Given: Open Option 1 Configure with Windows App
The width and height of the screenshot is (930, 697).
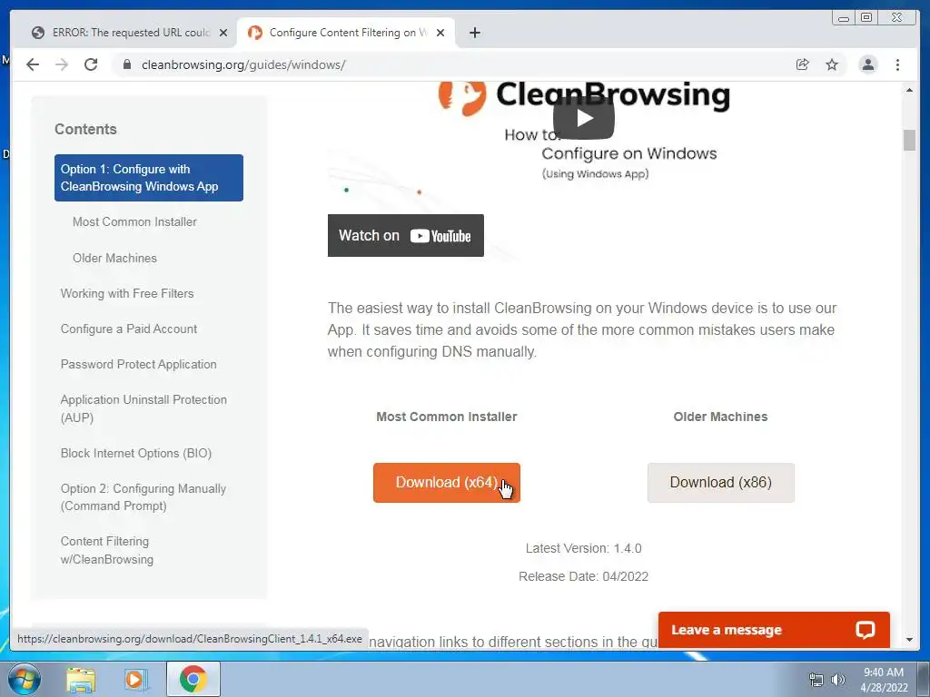Looking at the screenshot, I should click(x=149, y=178).
